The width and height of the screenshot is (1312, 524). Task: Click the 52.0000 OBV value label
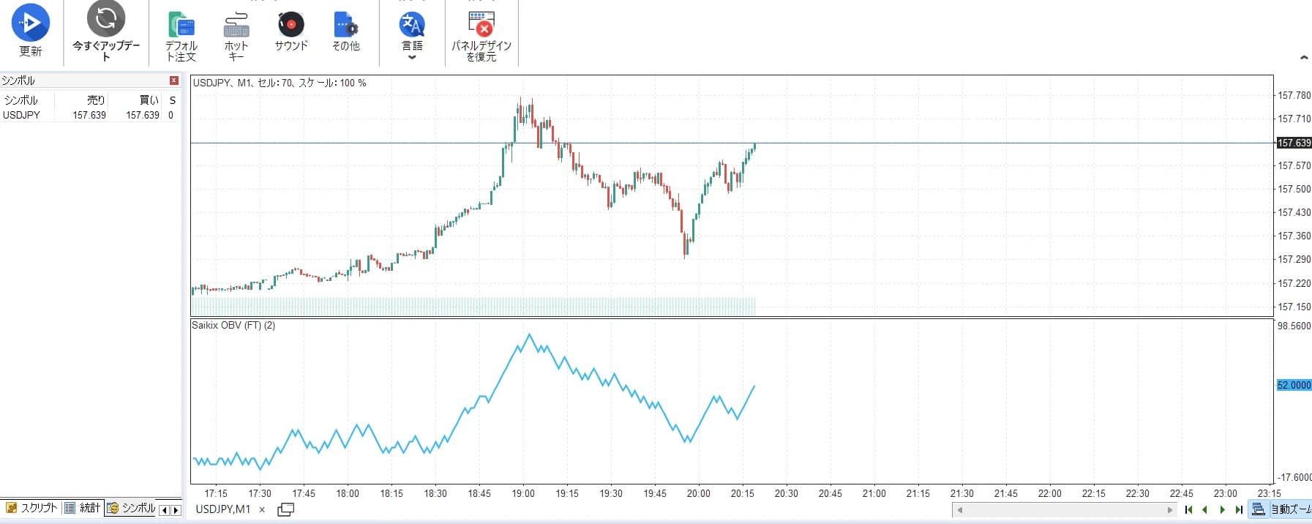pyautogui.click(x=1294, y=385)
